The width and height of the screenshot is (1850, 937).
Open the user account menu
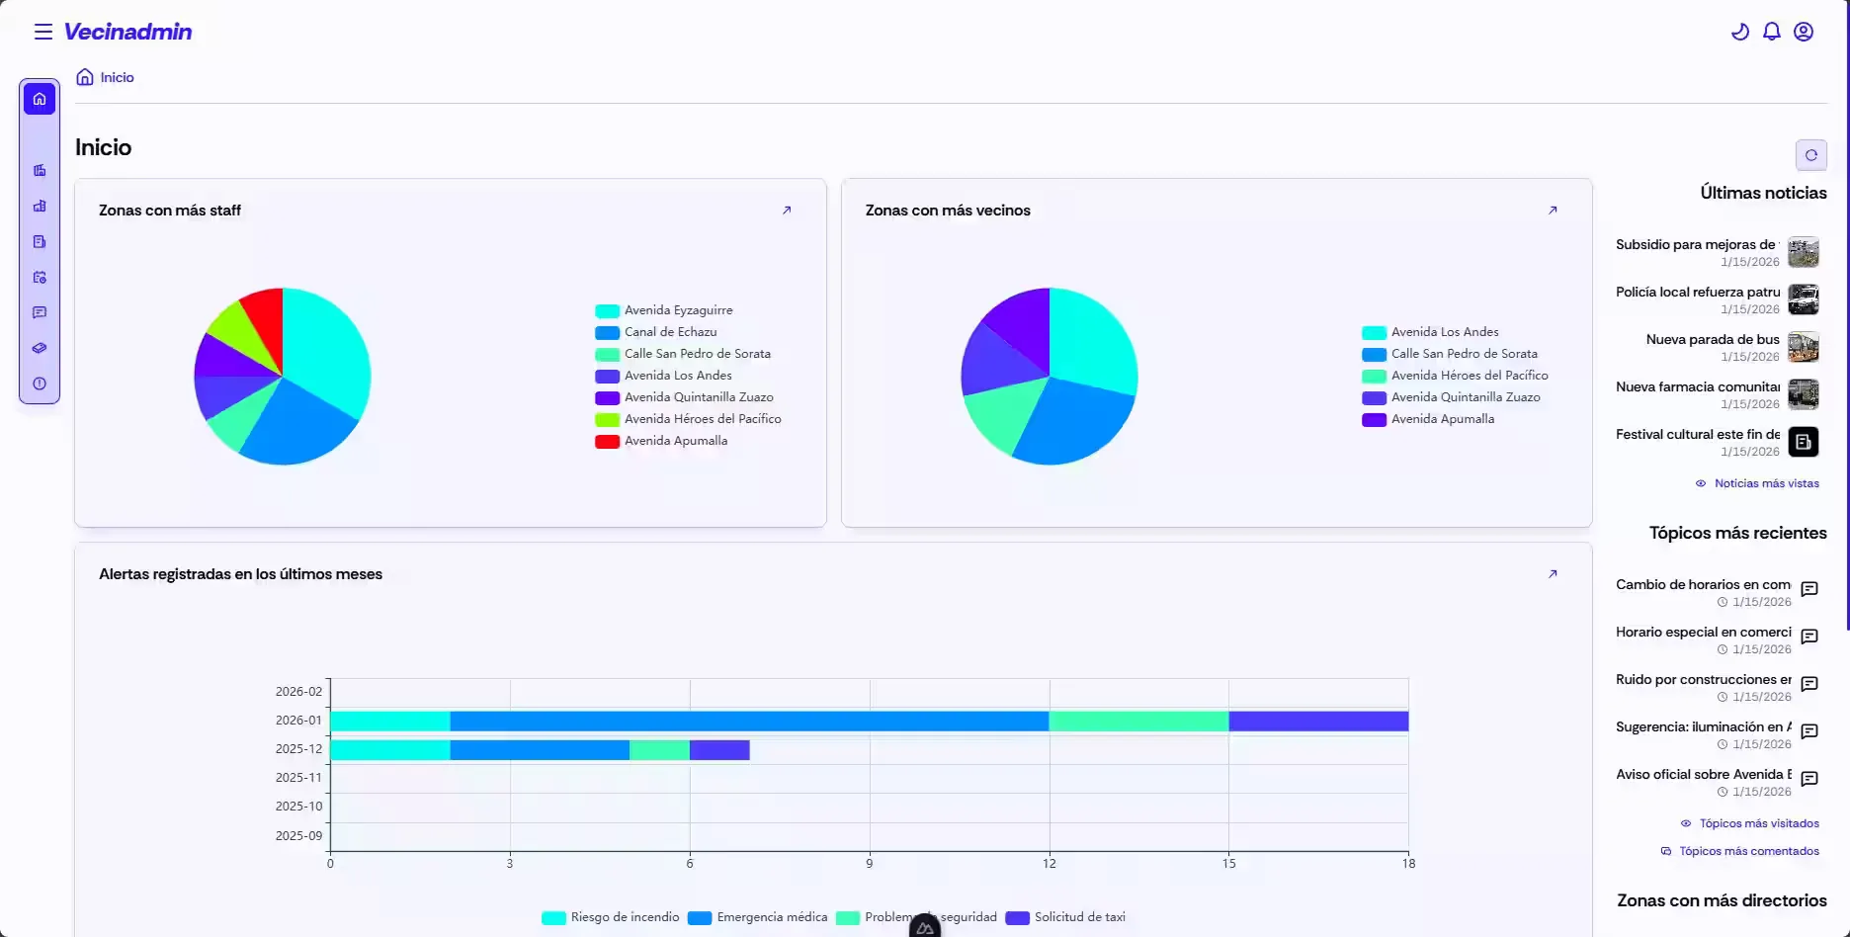pyautogui.click(x=1804, y=32)
